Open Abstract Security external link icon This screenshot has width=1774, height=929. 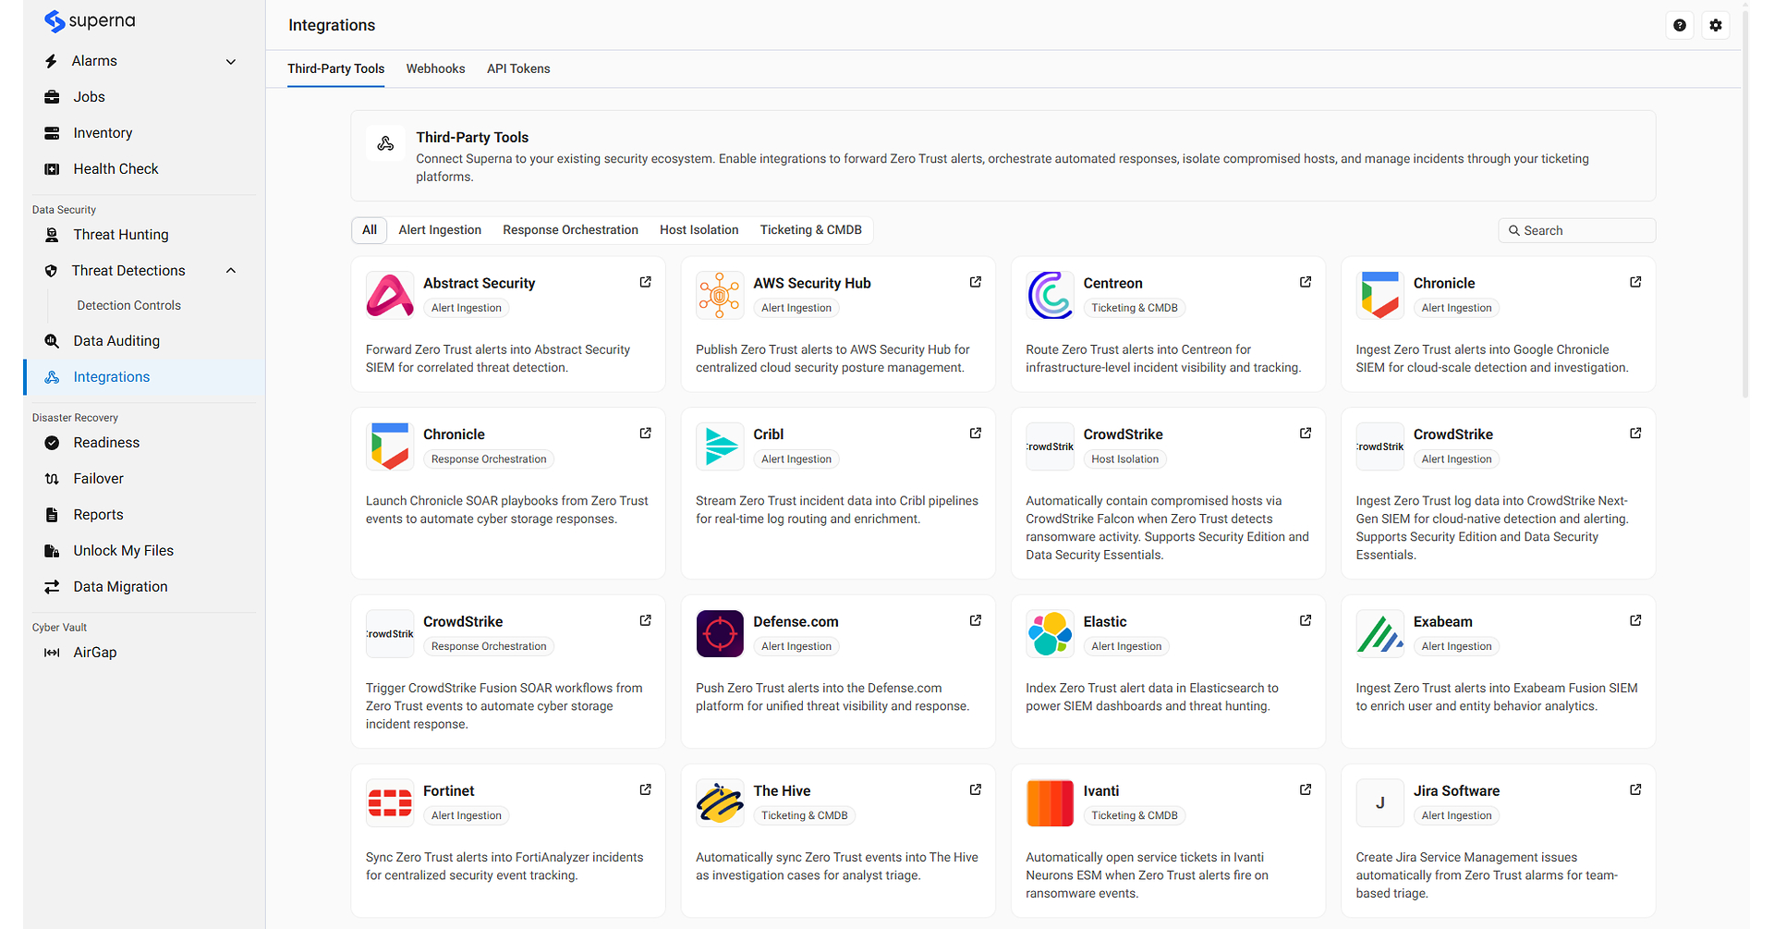[x=646, y=282]
